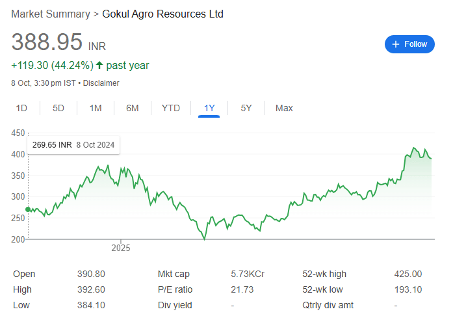This screenshot has height=318, width=453.
Task: Click the Gokul Agro Resources Ltd title
Action: [x=163, y=14]
